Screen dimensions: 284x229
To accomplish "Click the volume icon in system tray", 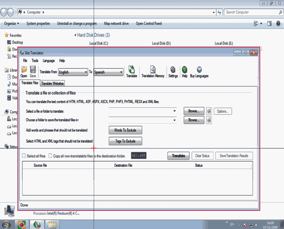I will [256, 225].
